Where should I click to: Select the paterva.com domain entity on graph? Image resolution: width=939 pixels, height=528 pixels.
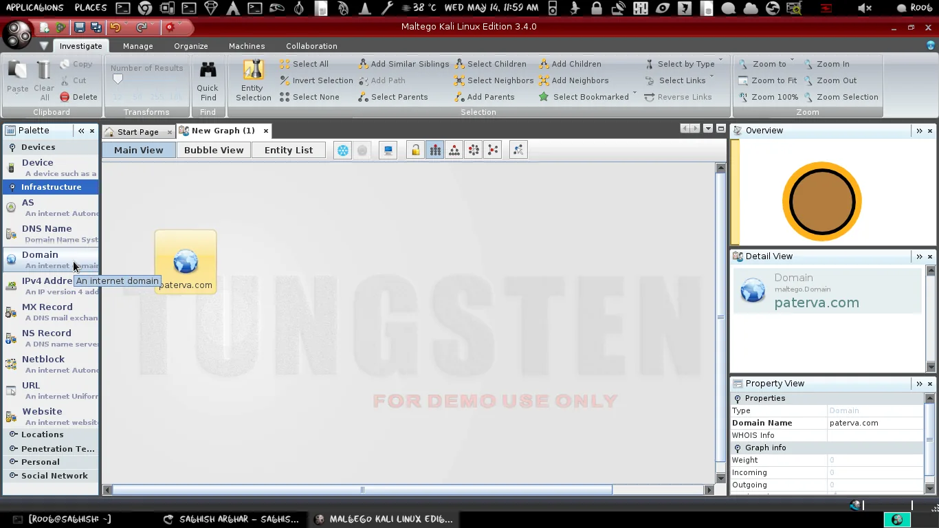186,262
